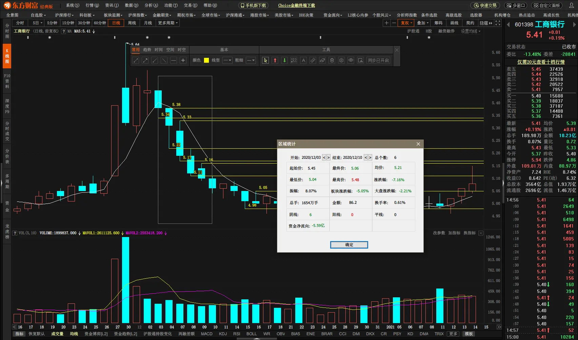Zoom out chart with minus button
The image size is (578, 340).
tap(394, 23)
